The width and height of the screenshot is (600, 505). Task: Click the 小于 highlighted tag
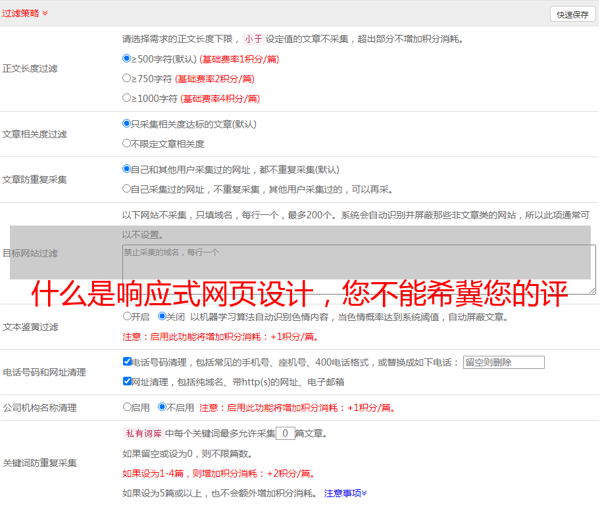(254, 39)
